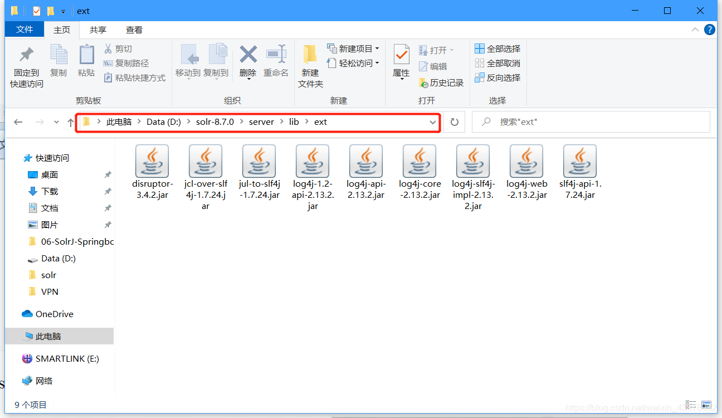Open recent locations dropdown arrow

click(x=56, y=122)
